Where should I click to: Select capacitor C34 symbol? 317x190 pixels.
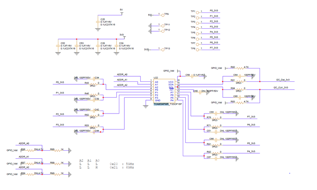pos(94,79)
